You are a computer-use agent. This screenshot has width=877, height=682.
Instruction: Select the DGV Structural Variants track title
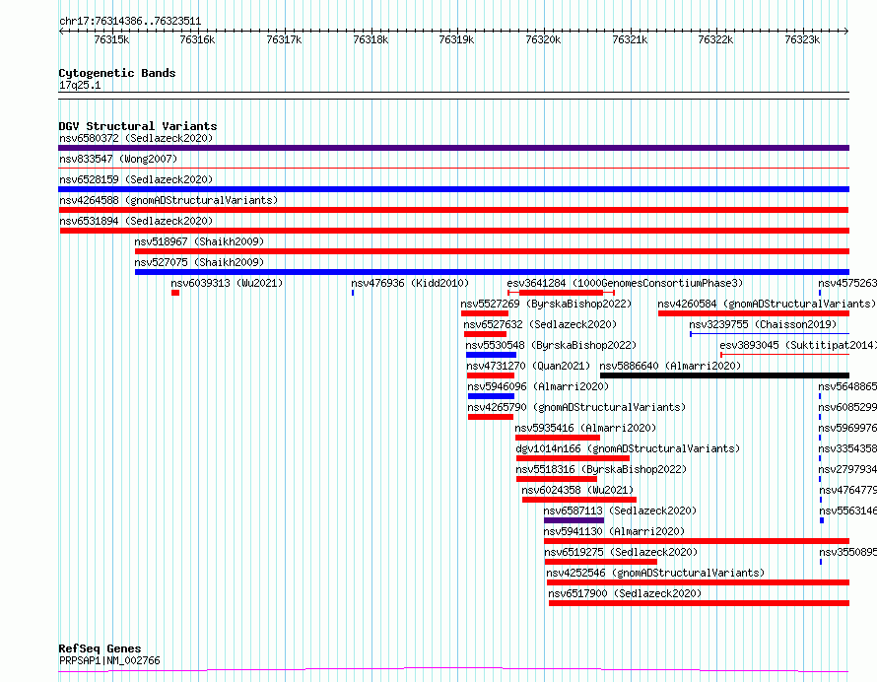click(138, 126)
